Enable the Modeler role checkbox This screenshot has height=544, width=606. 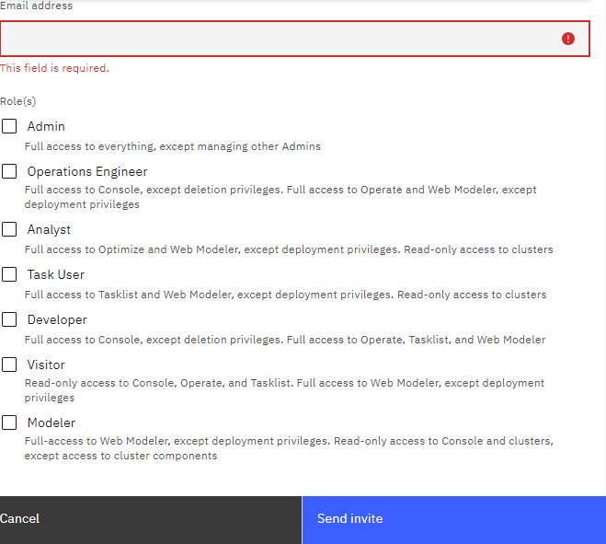click(x=9, y=422)
